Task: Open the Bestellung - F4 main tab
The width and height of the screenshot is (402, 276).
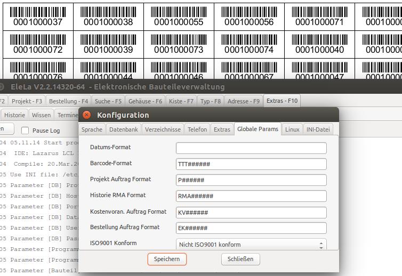Action: point(68,101)
